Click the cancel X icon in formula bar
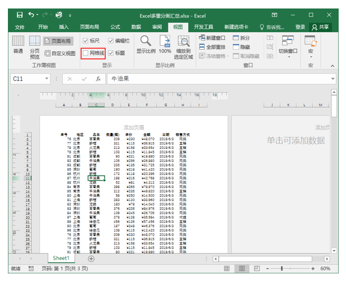 pyautogui.click(x=70, y=79)
